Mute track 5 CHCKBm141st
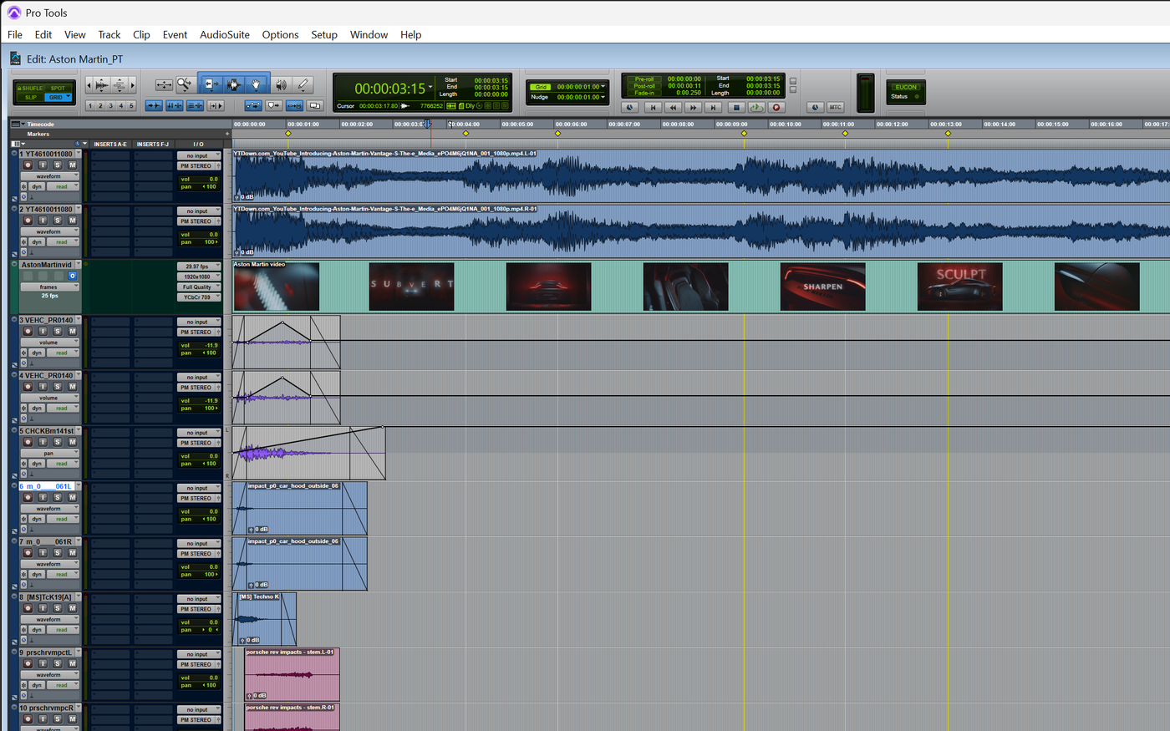Screen dimensions: 1170x731 (72, 442)
